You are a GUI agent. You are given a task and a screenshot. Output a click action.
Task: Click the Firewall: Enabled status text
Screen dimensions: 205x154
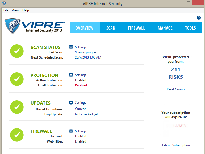pos(81,136)
